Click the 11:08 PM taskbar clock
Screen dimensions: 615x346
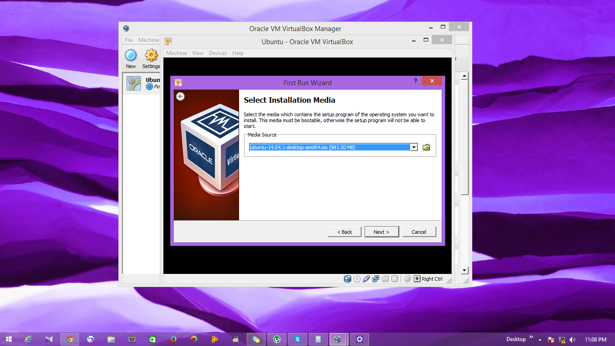coord(596,339)
